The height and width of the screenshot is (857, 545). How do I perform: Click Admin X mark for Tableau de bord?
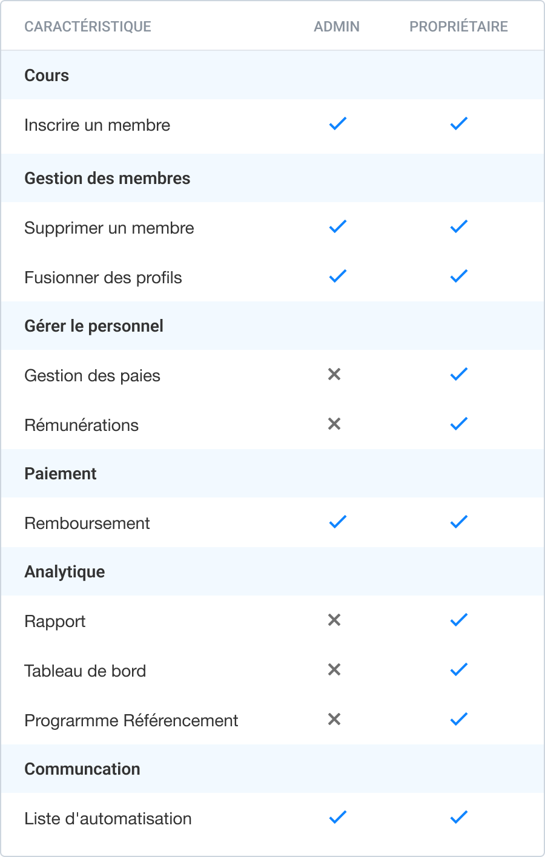[x=334, y=670]
